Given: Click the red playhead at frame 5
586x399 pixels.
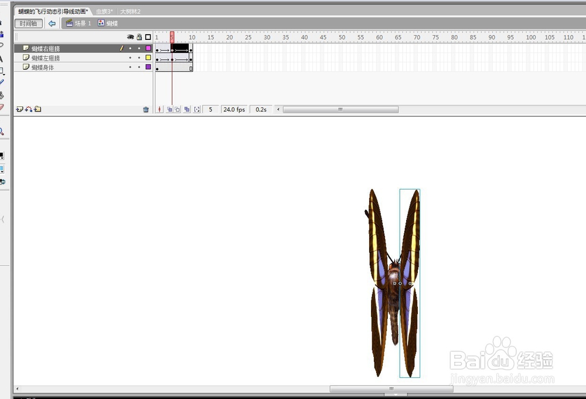Looking at the screenshot, I should pos(172,37).
